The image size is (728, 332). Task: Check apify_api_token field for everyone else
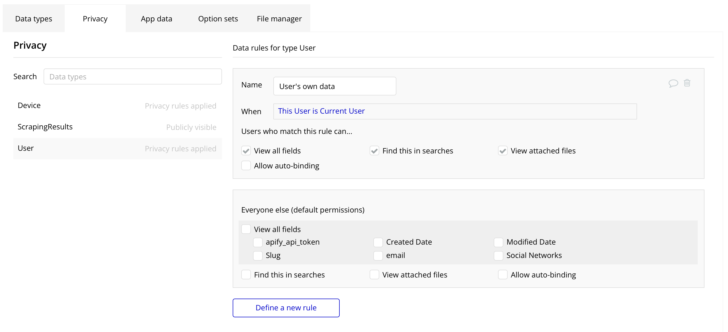pos(258,242)
